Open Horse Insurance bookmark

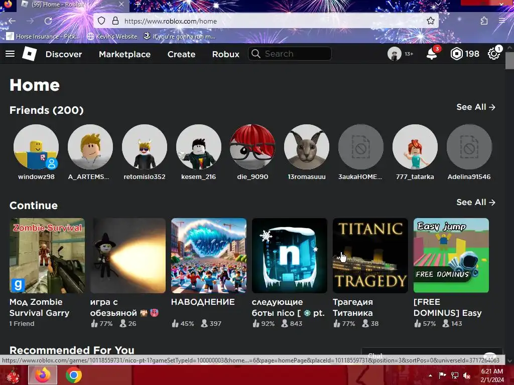43,36
